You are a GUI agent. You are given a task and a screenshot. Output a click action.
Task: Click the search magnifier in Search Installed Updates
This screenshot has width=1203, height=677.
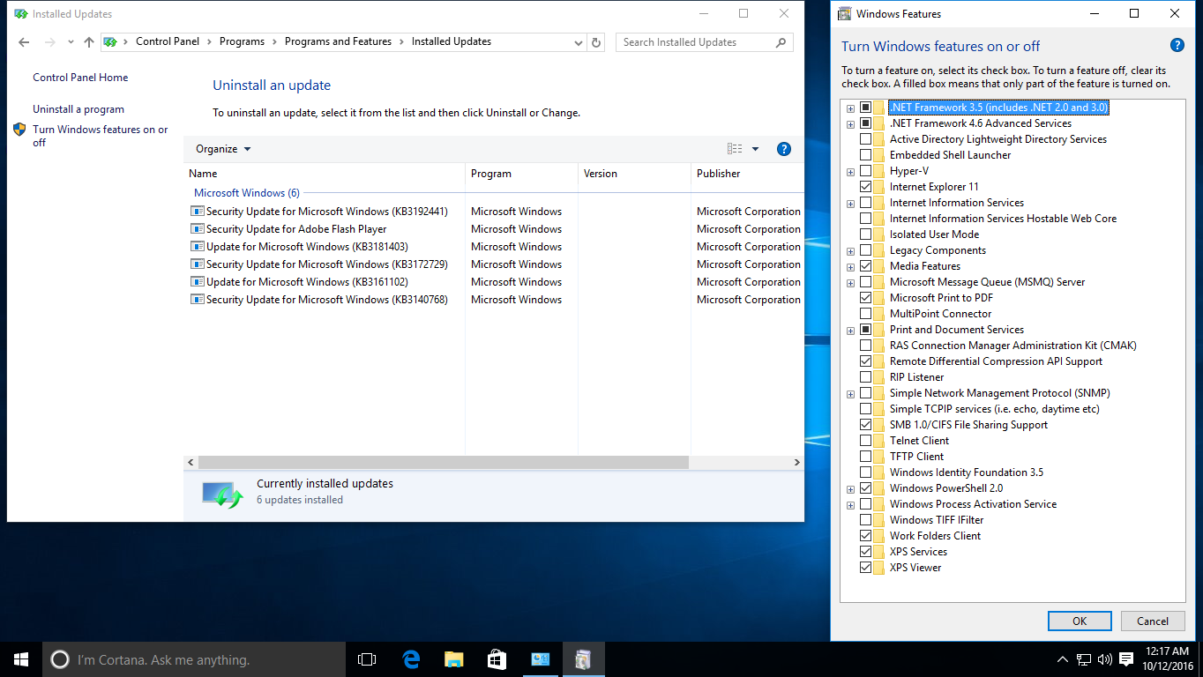pyautogui.click(x=781, y=42)
